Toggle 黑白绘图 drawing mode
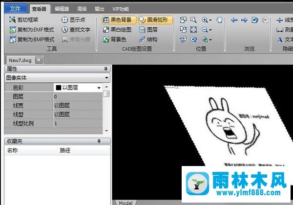Screen dimensions: 293x205 point(117,30)
